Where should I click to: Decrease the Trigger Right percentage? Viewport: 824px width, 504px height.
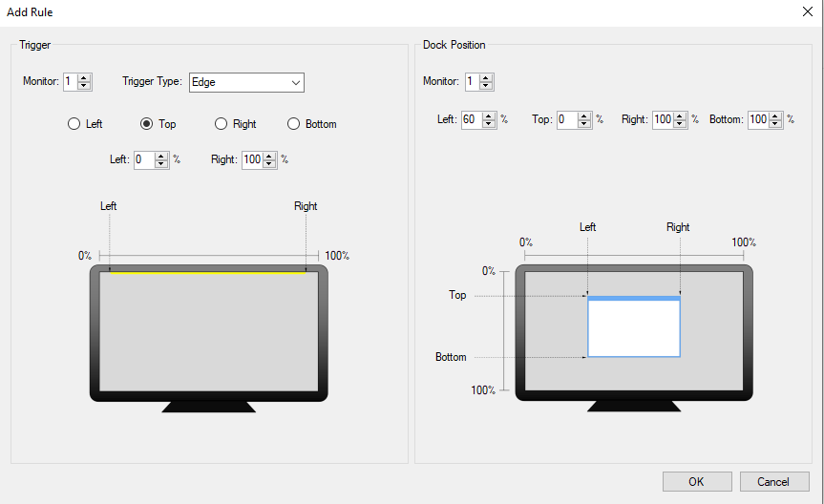point(270,164)
